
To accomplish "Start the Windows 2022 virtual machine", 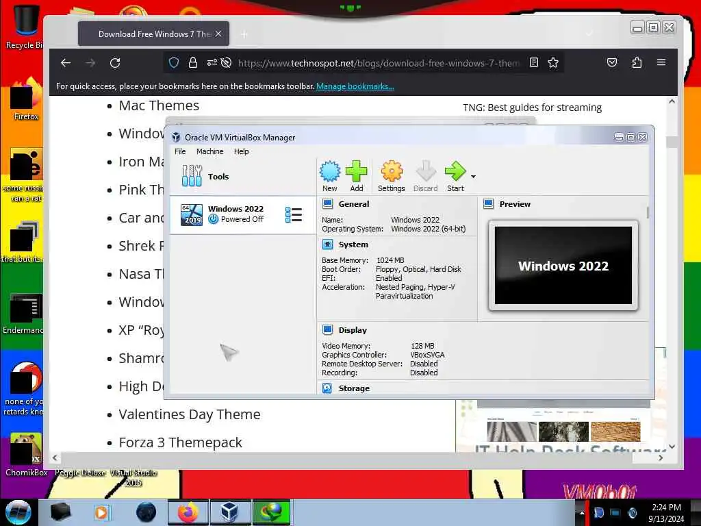I will point(455,176).
